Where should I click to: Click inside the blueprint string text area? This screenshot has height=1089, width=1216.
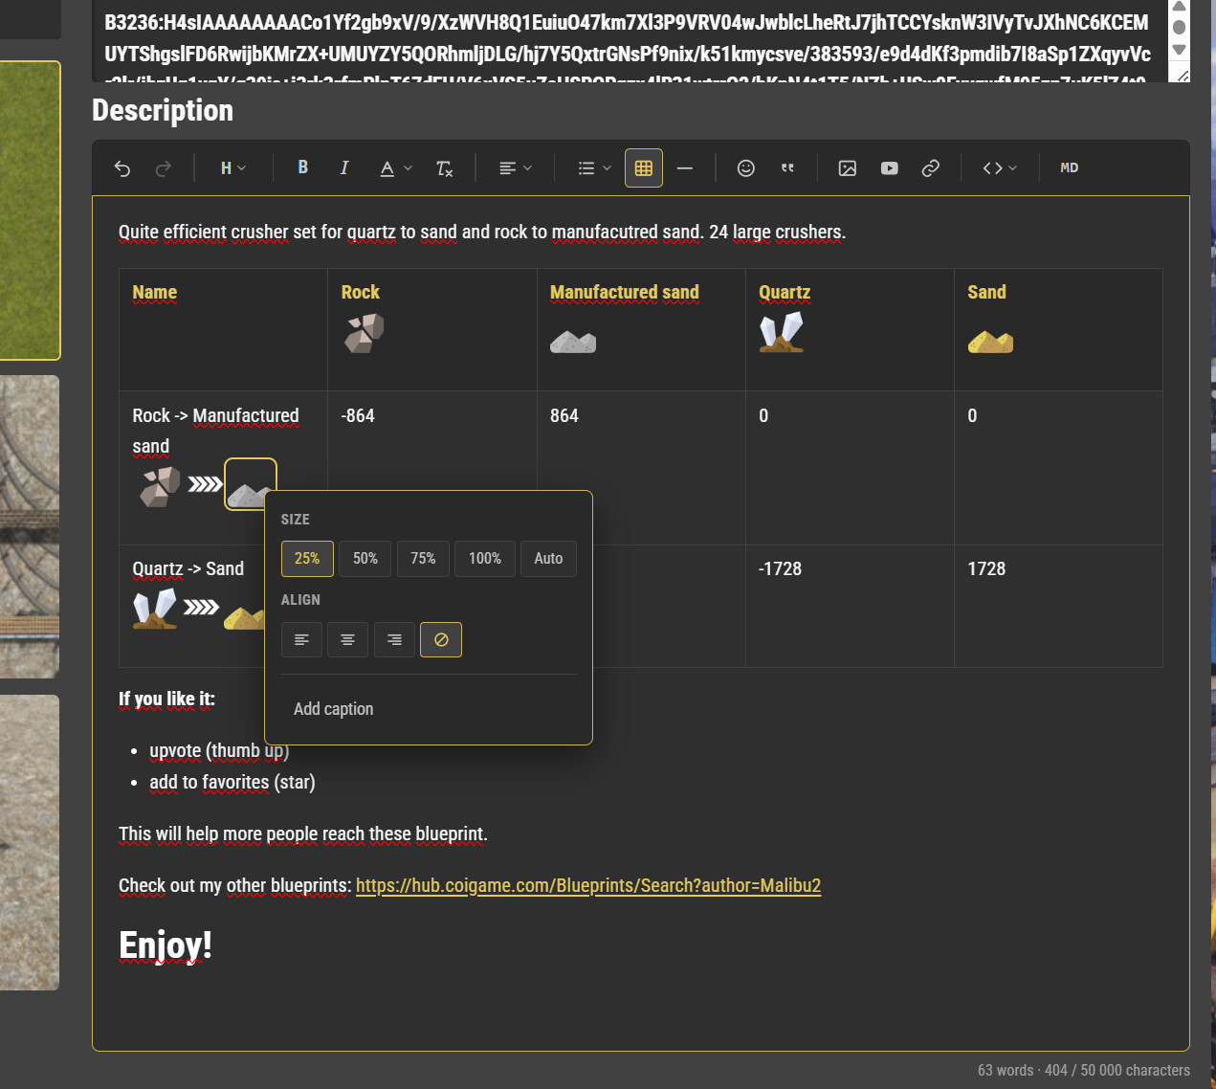point(630,41)
